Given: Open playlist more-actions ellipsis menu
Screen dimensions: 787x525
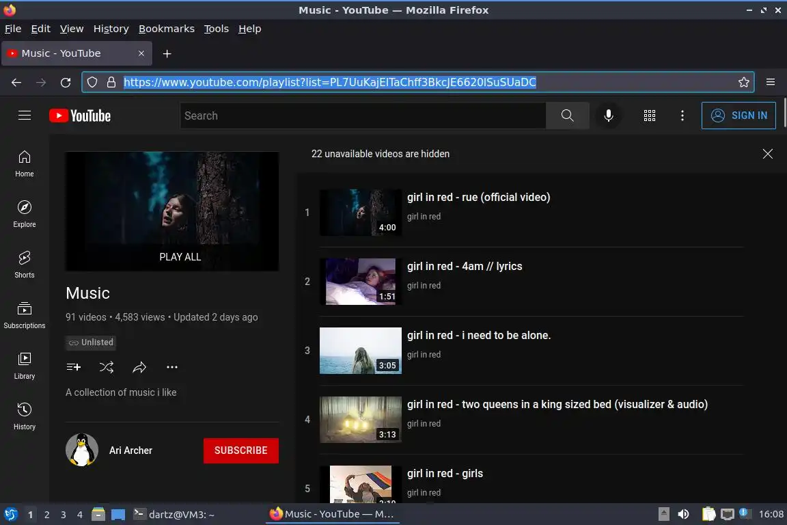Looking at the screenshot, I should [x=172, y=367].
